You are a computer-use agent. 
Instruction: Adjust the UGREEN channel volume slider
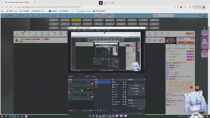click(82, 90)
